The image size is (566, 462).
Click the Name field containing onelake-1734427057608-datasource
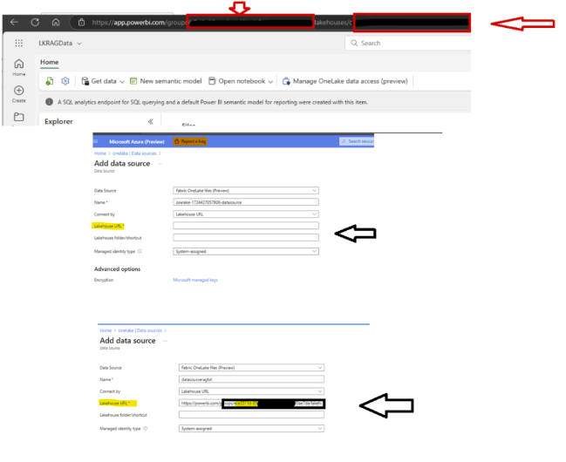point(246,202)
